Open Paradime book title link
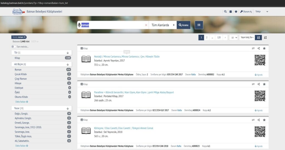This screenshot has height=150, width=285. click(134, 92)
